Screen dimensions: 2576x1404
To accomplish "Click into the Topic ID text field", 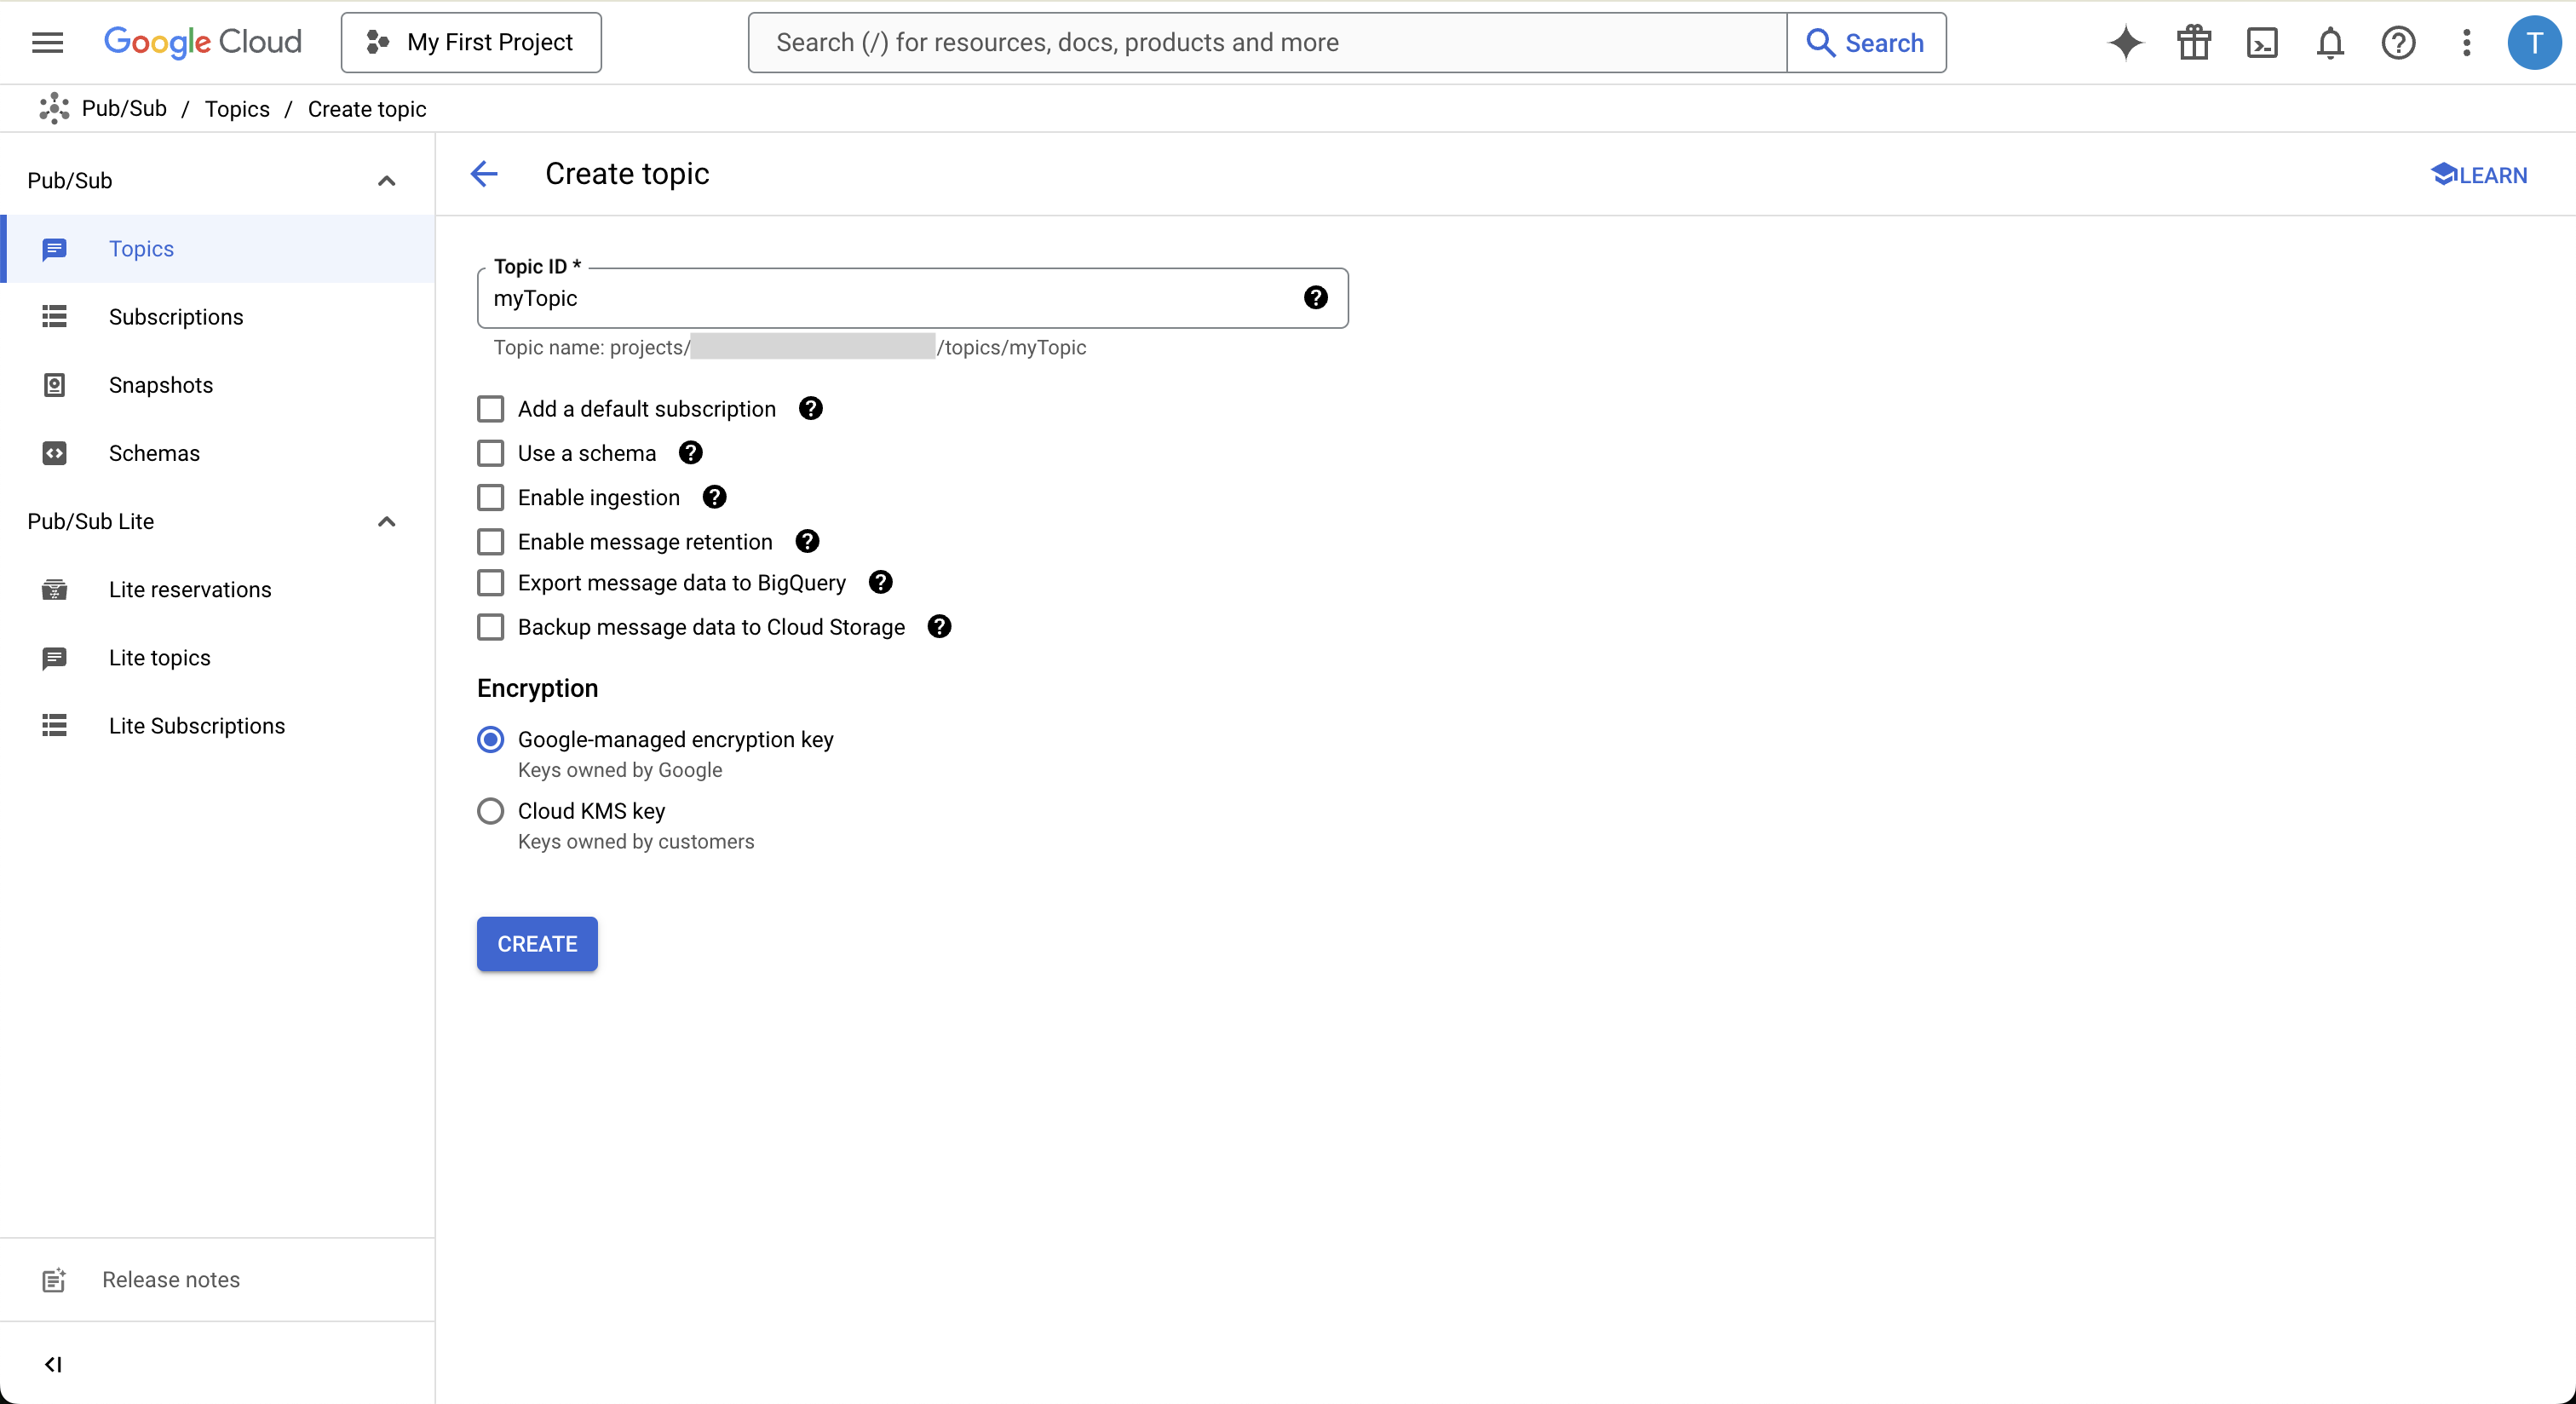I will point(890,298).
